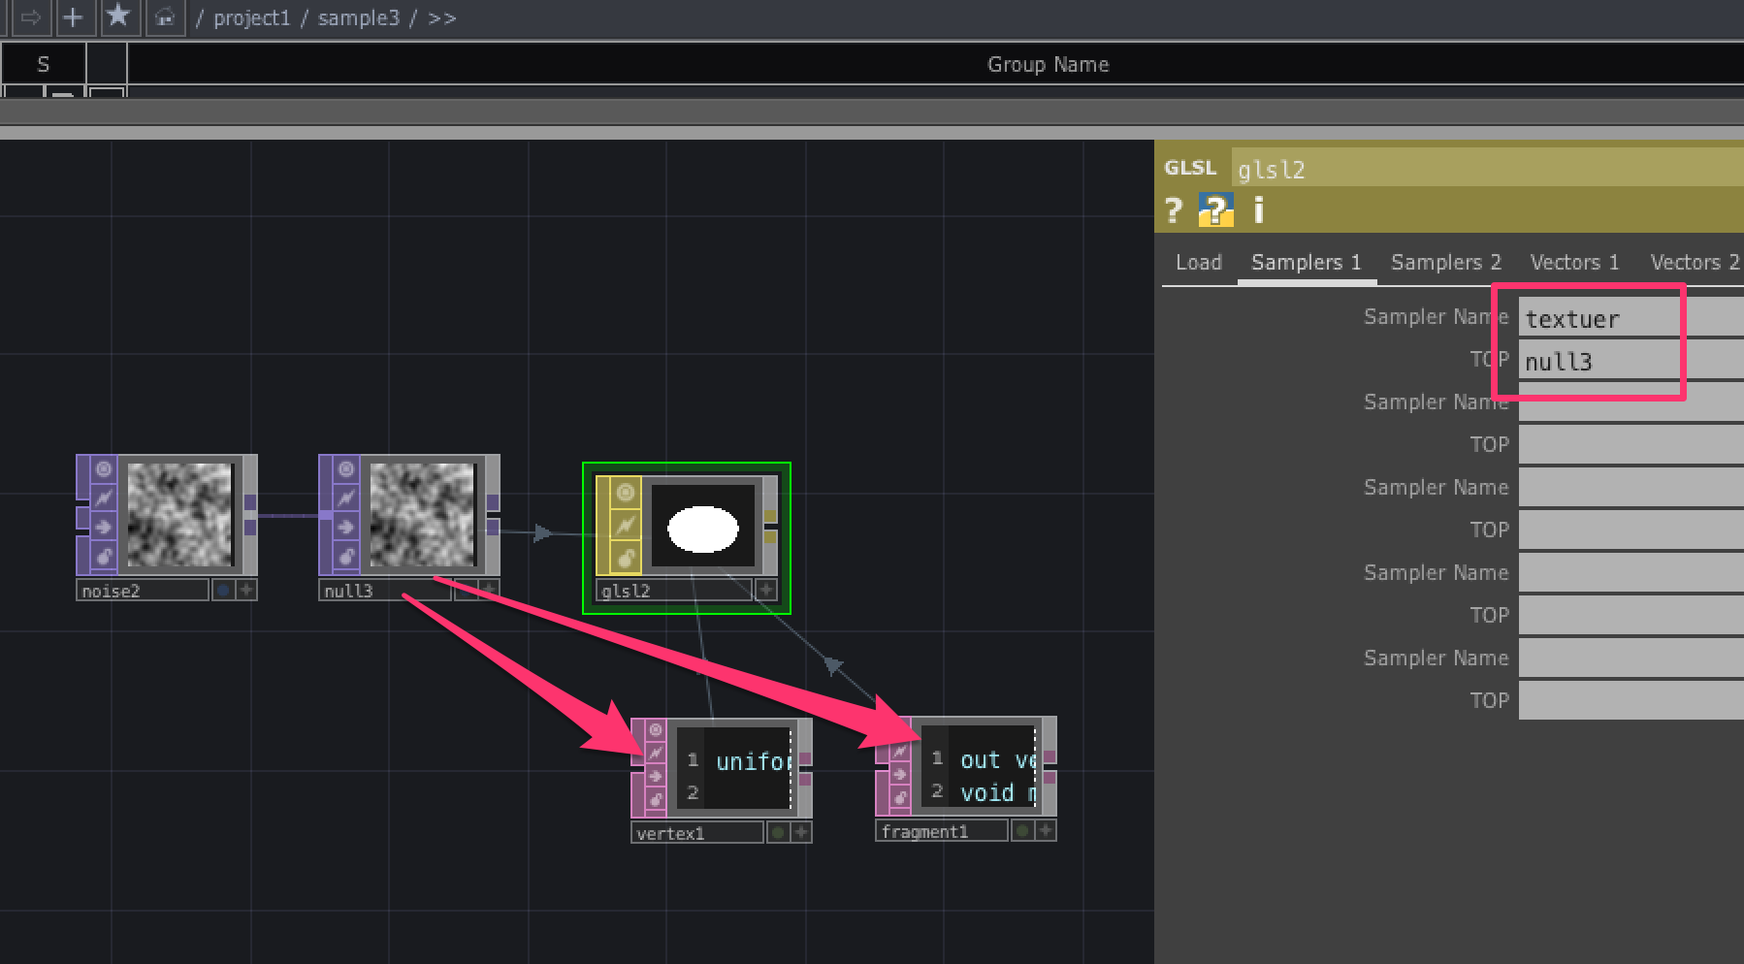Toggle bypass flag on glsl2 node
This screenshot has height=964, width=1744.
(626, 526)
